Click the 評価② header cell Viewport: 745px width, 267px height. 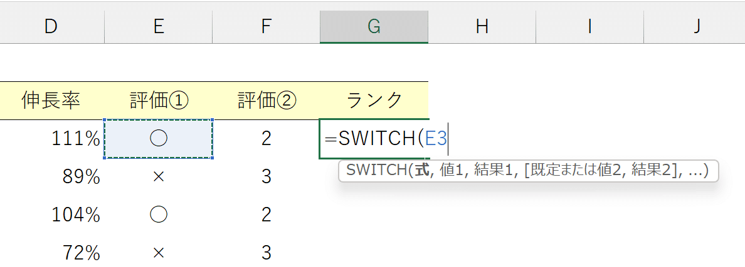coord(266,101)
